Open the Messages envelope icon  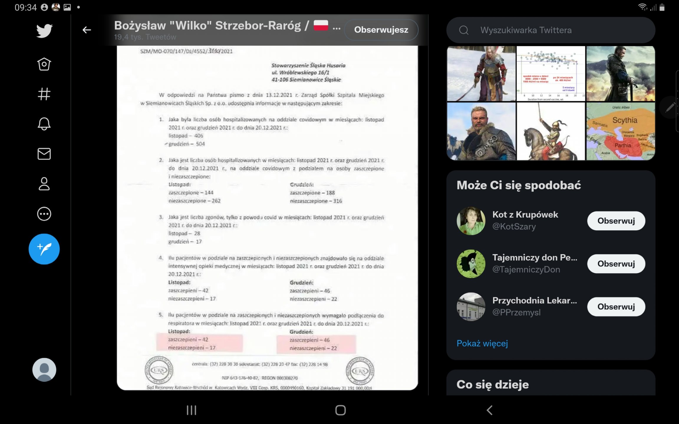[44, 154]
